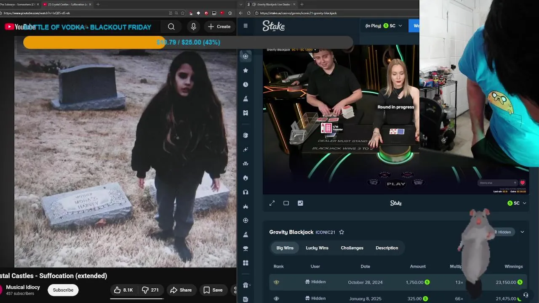Subscribe to Musical Idiocy channel
Viewport: 539px width, 303px height.
point(63,290)
